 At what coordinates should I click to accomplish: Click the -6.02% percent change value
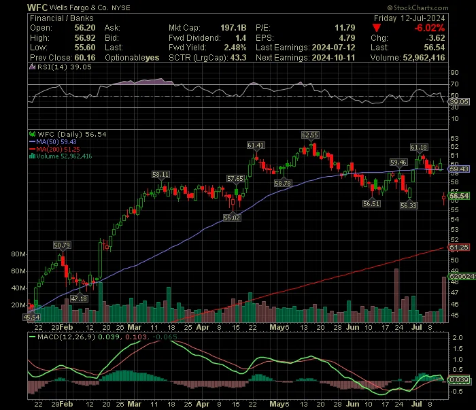click(430, 29)
